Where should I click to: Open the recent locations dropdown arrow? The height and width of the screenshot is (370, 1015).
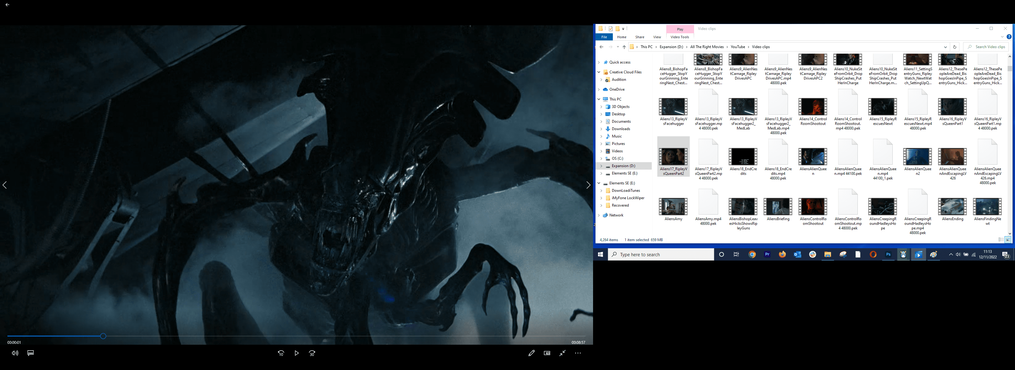[618, 47]
